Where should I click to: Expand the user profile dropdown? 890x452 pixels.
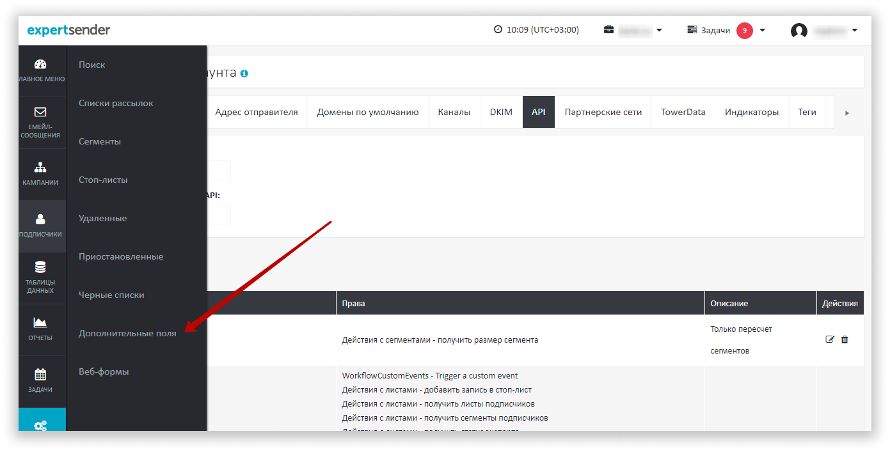coord(824,30)
